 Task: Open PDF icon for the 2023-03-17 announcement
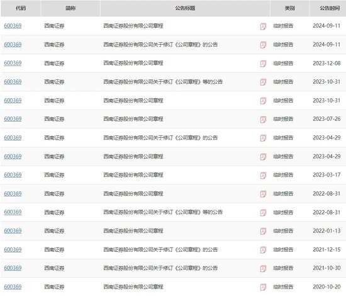(263, 175)
